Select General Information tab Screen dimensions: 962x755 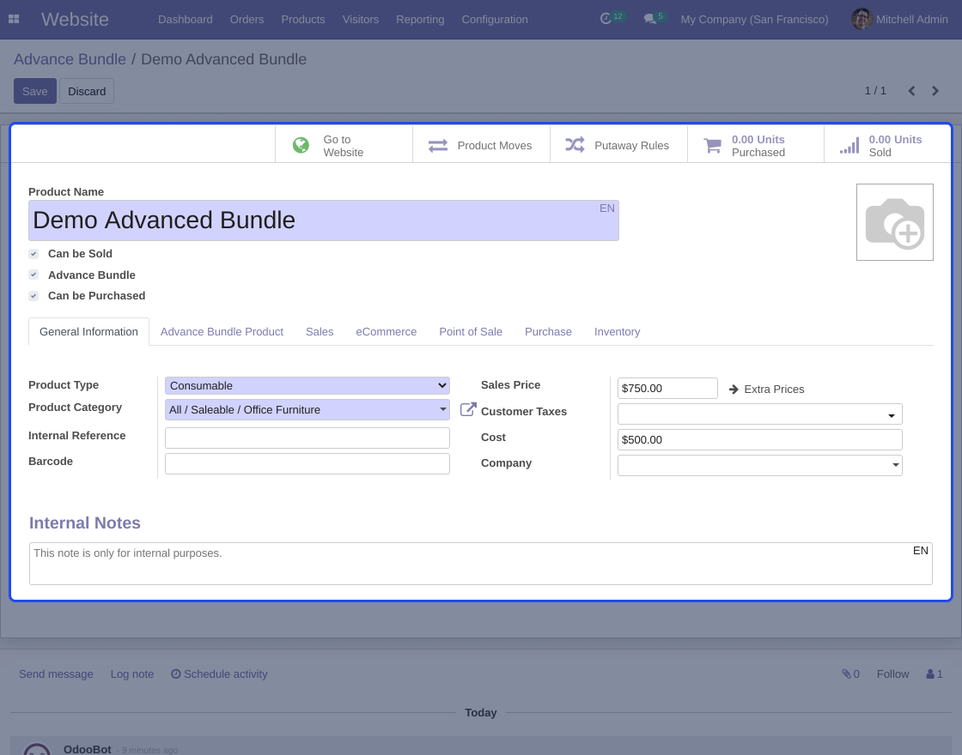click(x=89, y=331)
